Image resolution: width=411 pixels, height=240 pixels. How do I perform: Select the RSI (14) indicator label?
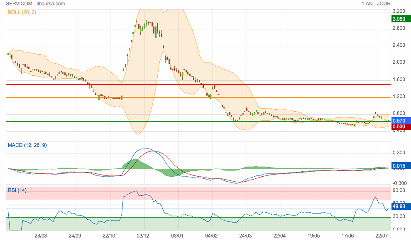(17, 190)
